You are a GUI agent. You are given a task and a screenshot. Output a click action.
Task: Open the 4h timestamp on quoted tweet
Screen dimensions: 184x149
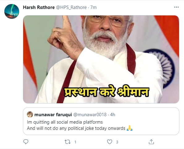113,115
